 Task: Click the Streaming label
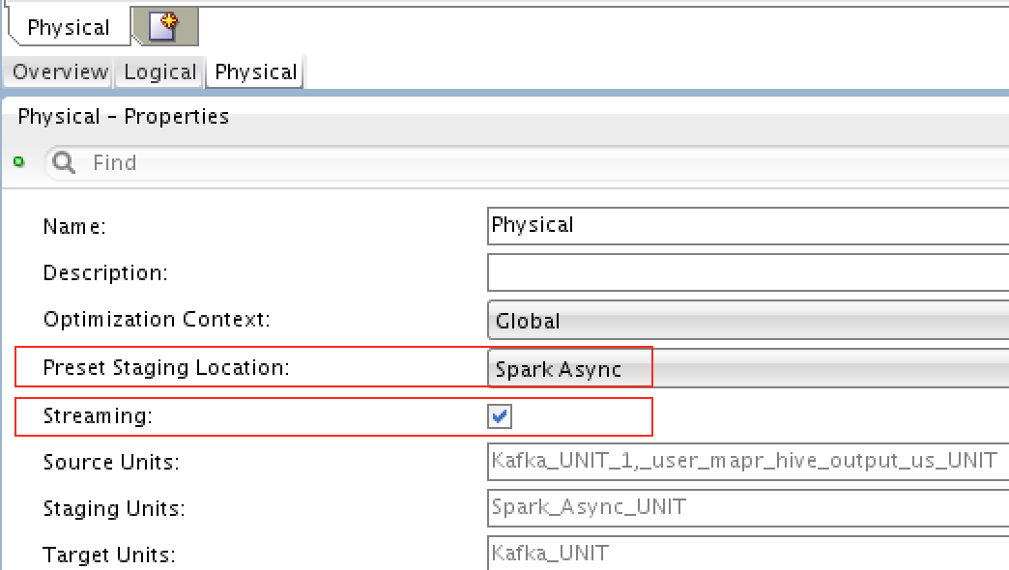98,416
